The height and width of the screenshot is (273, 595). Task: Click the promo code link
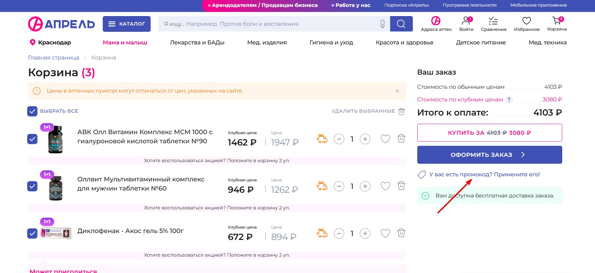coord(484,174)
